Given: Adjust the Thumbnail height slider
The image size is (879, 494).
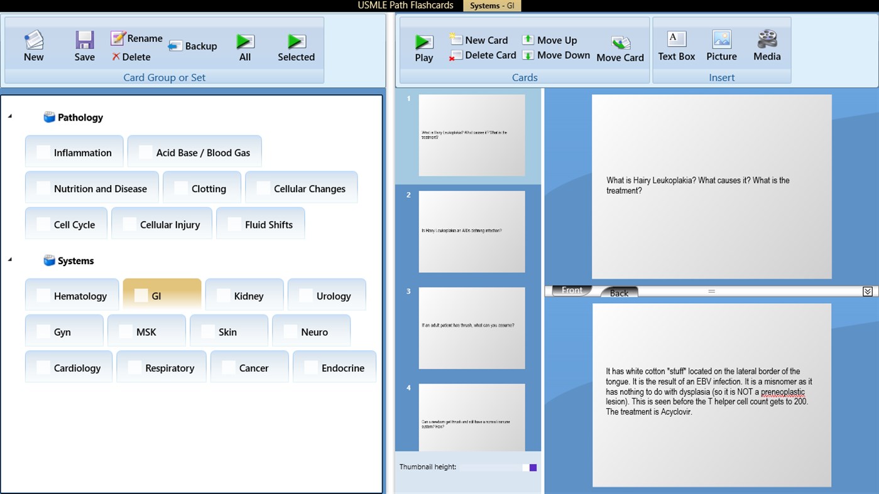Looking at the screenshot, I should [x=532, y=467].
